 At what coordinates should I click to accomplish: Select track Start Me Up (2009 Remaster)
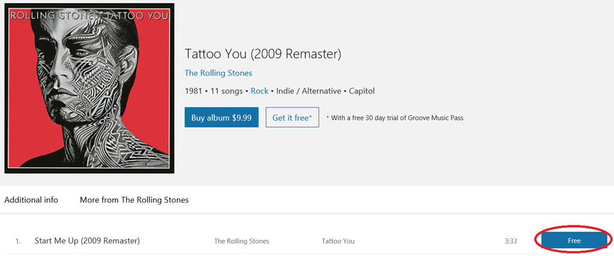87,240
